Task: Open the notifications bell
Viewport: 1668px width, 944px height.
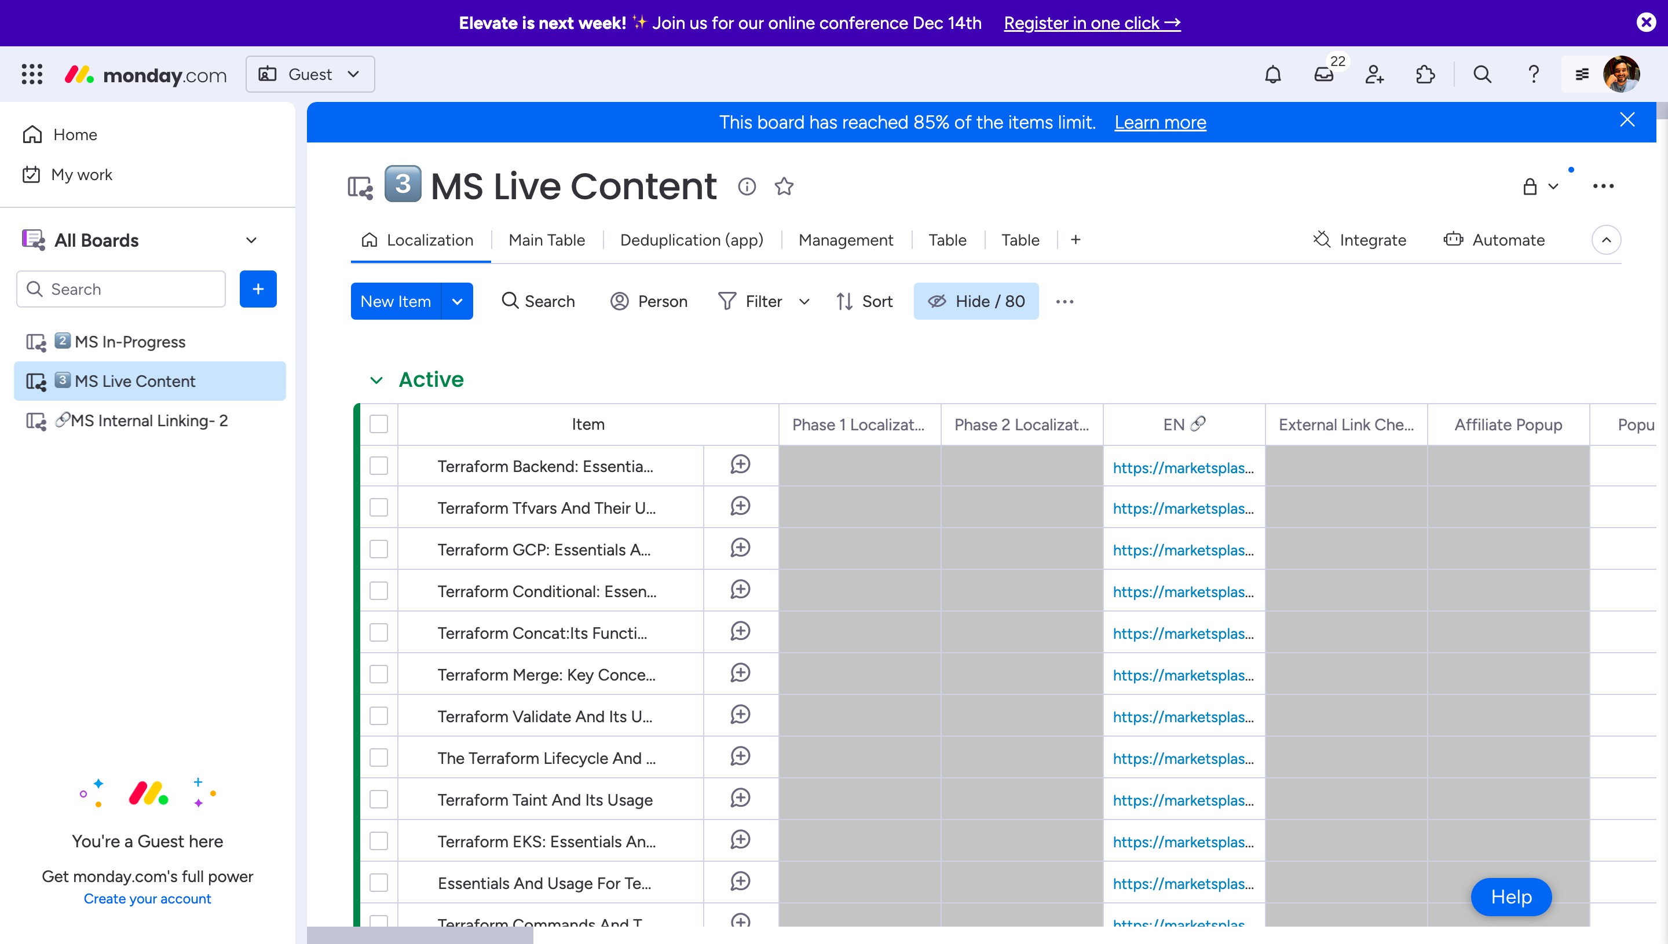Action: click(1272, 75)
